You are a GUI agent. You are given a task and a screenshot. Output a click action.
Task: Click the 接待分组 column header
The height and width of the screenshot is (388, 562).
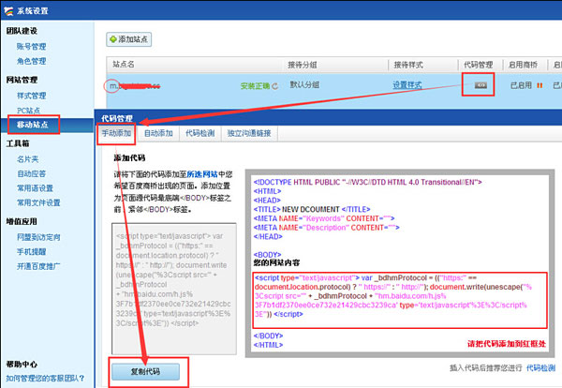click(x=303, y=65)
